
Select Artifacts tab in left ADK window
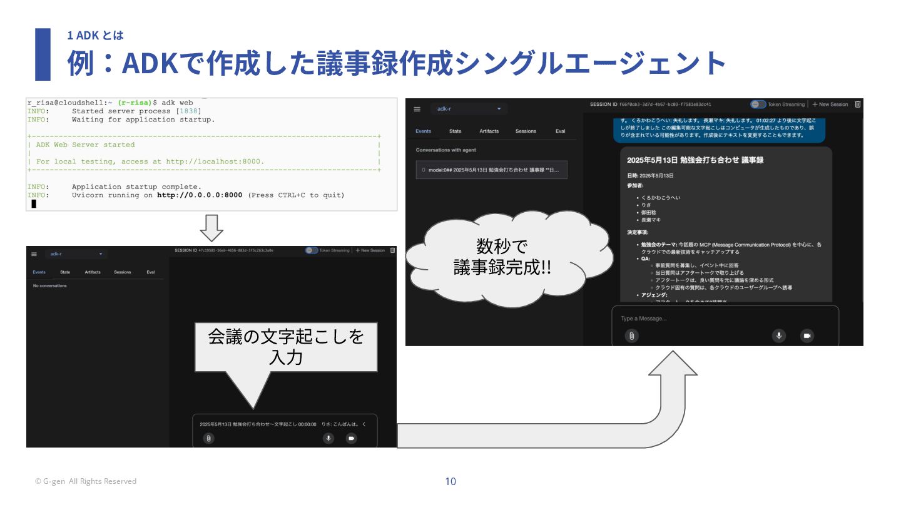[x=93, y=272]
